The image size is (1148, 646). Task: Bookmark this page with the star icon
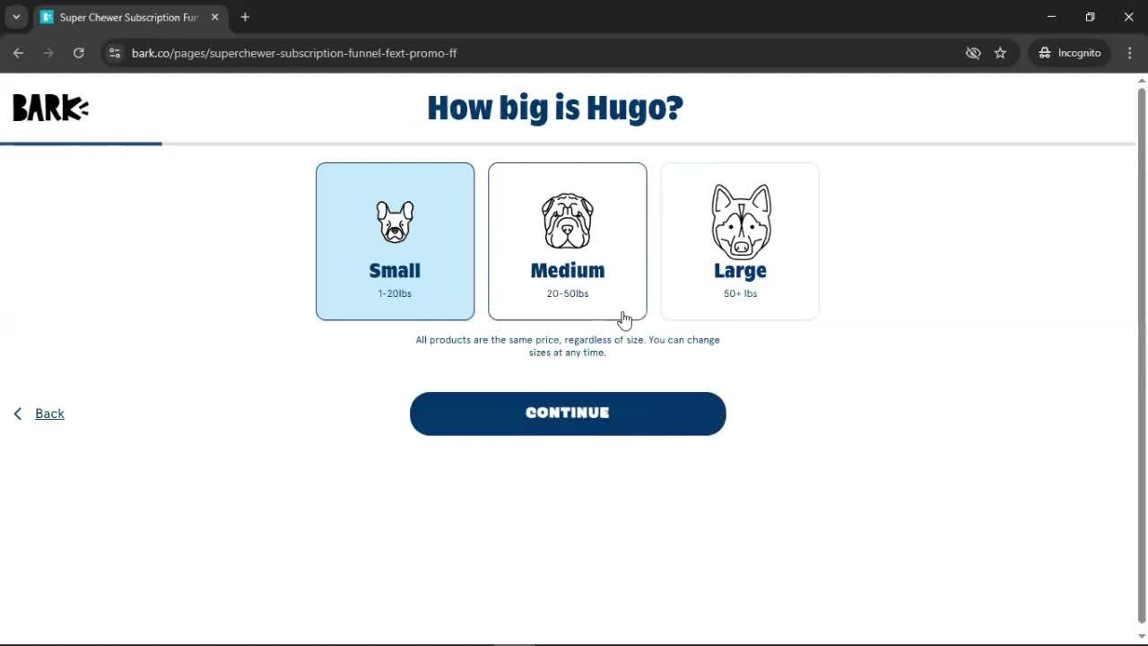coord(1000,53)
